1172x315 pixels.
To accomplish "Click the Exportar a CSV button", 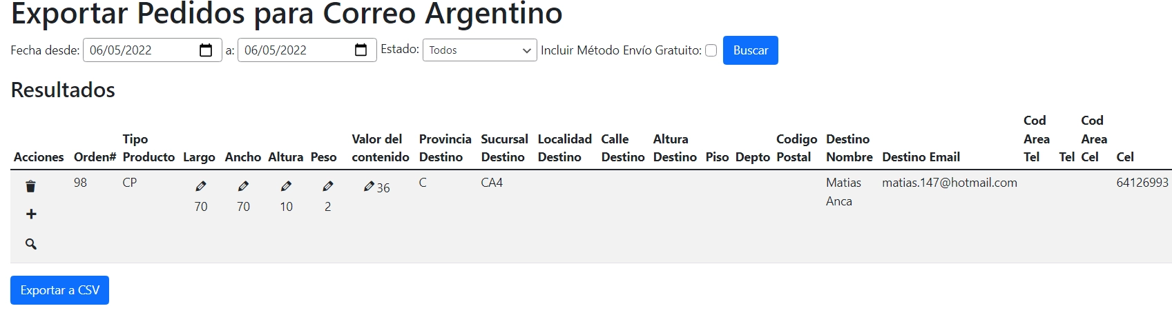I will pos(59,290).
